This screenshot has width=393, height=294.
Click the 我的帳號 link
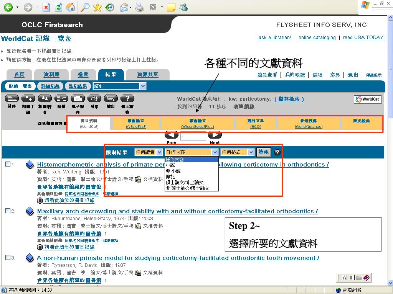click(x=295, y=75)
